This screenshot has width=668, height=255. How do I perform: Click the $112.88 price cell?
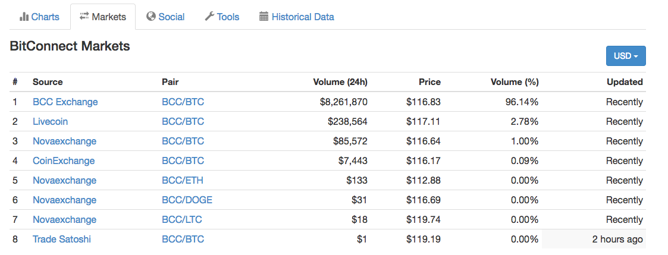coord(424,181)
